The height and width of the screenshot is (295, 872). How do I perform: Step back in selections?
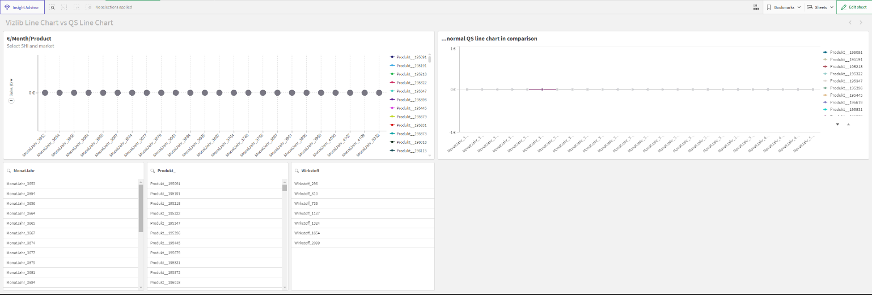pos(64,7)
